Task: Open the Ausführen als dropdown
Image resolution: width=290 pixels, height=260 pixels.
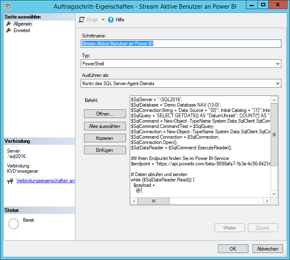Action: (181, 83)
